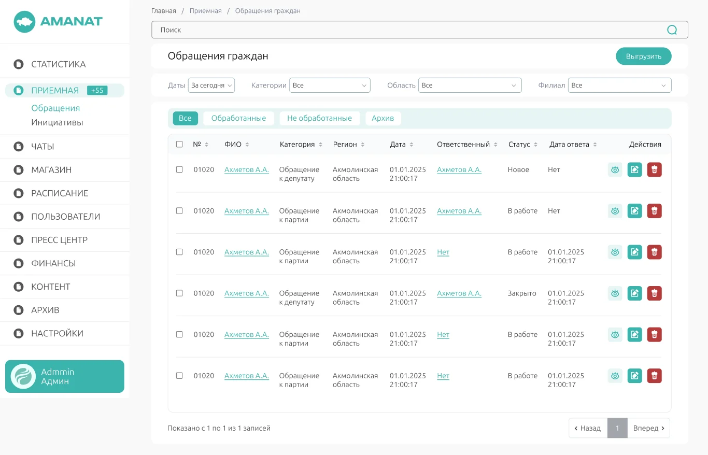Click the Admmin profile avatar
Screen dimensions: 708x455
click(x=23, y=376)
